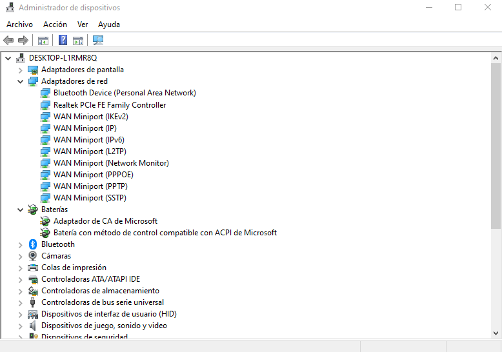Click the show/hide console tree icon
The height and width of the screenshot is (352, 502).
tap(43, 41)
